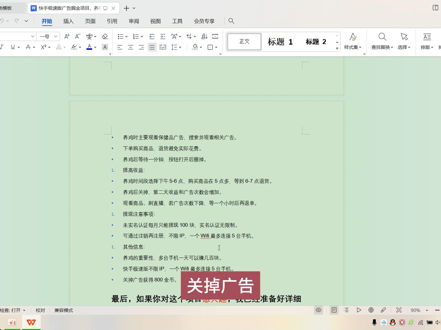Switch to web layout globe icon

click(371, 310)
